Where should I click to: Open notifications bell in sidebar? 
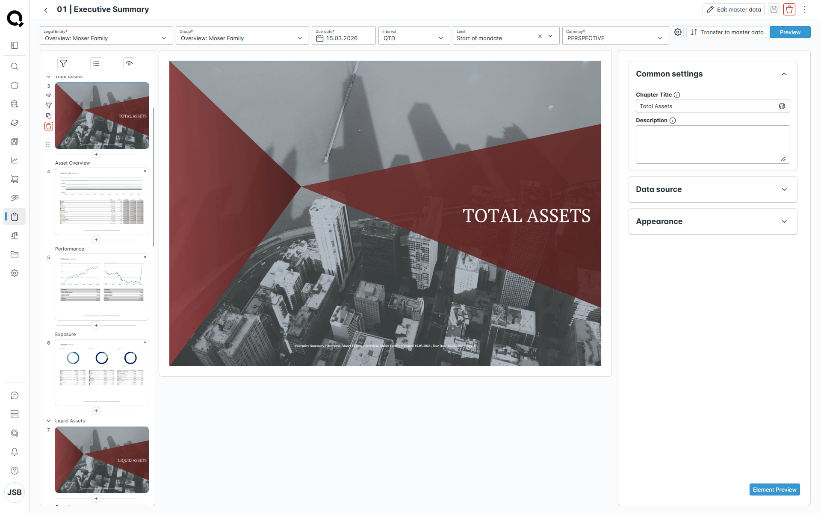point(15,452)
